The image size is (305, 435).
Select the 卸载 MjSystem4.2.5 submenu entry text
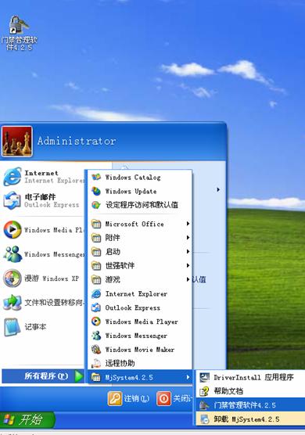click(x=246, y=419)
